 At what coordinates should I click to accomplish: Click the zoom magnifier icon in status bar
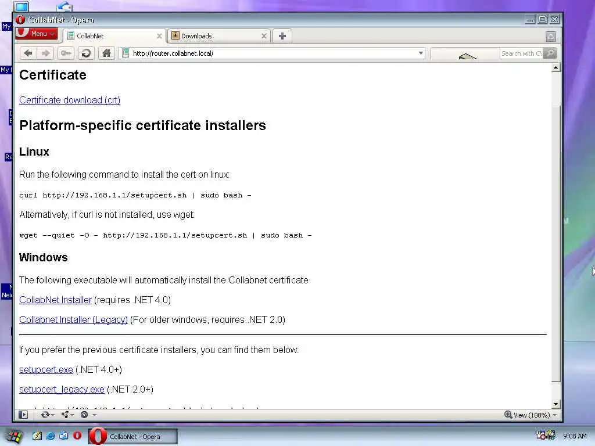508,415
